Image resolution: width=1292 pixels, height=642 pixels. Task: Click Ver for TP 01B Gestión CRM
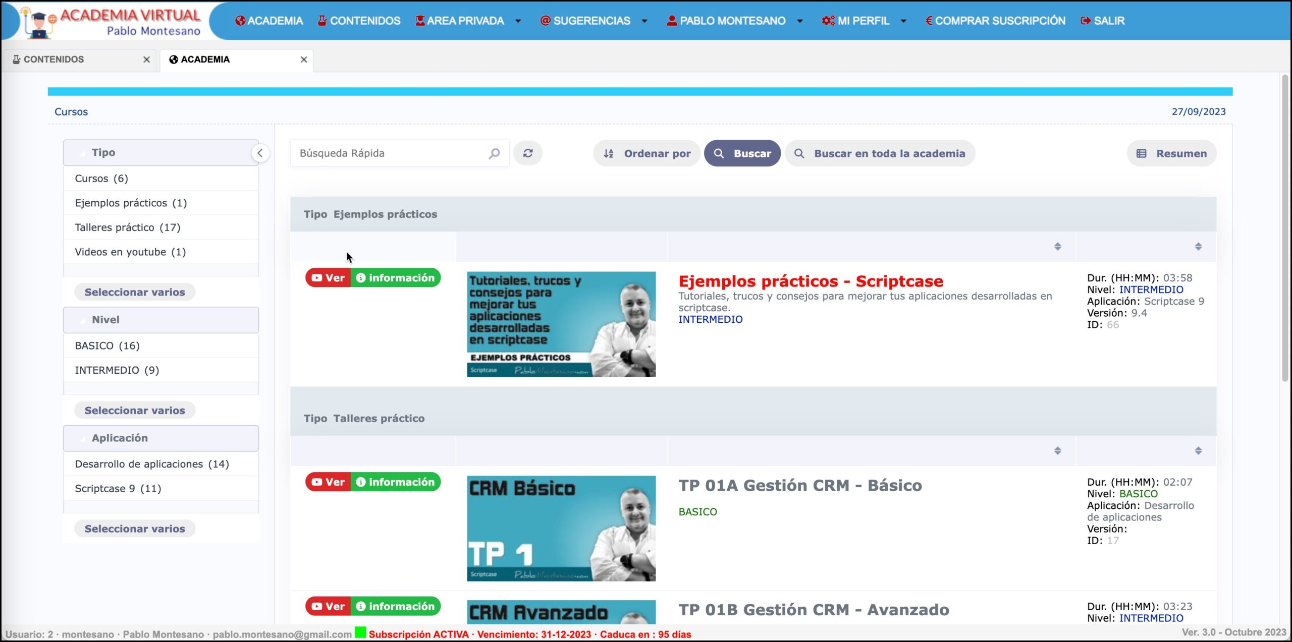point(328,606)
